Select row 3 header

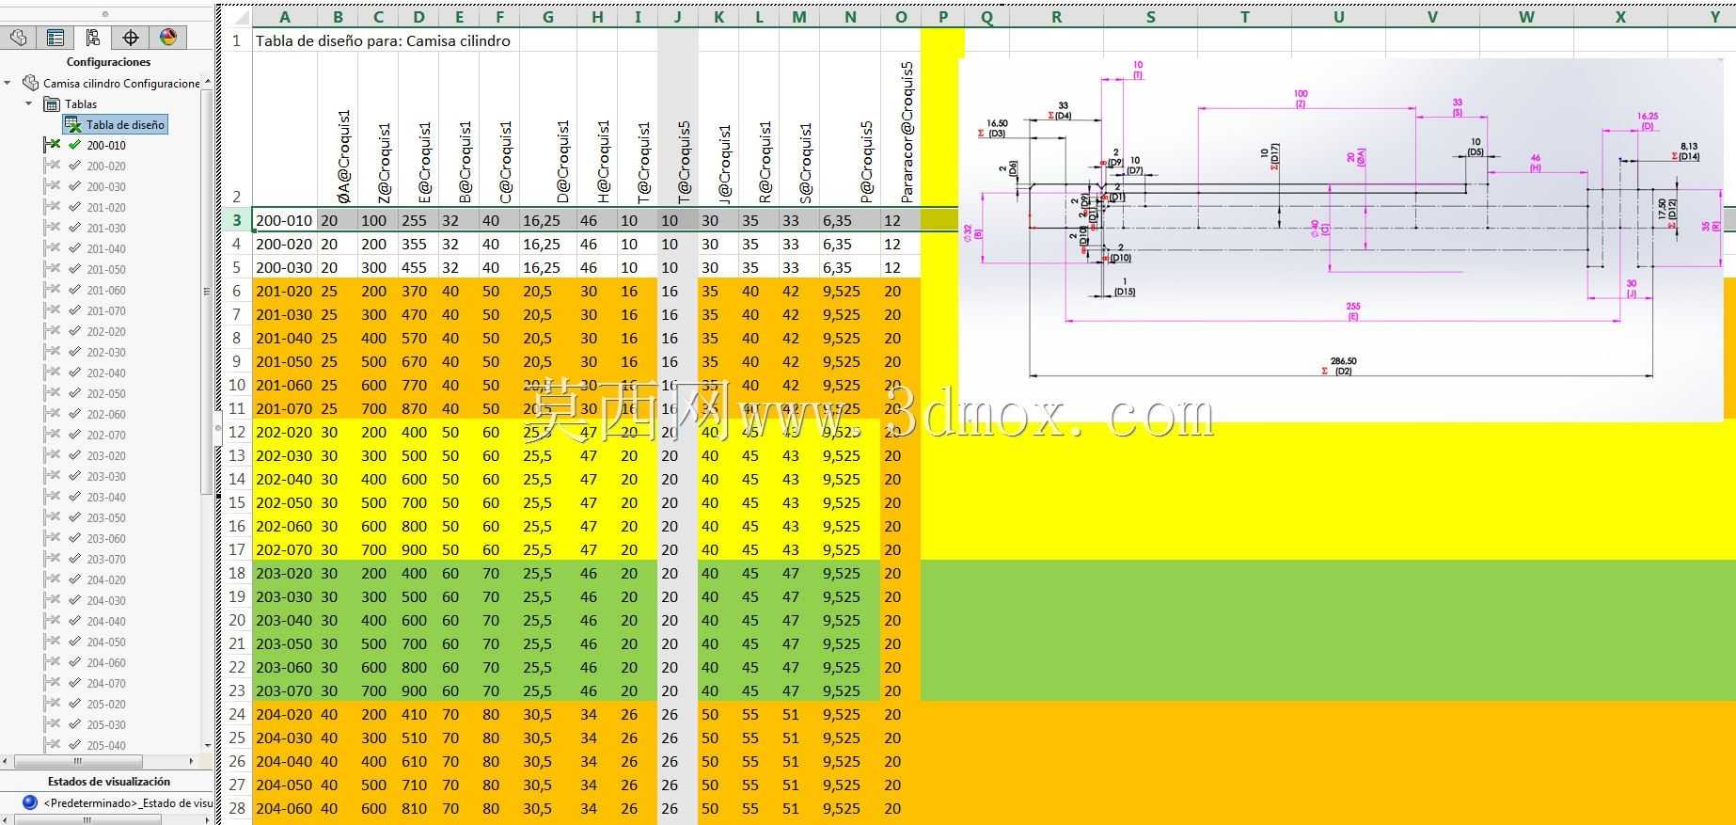[236, 220]
